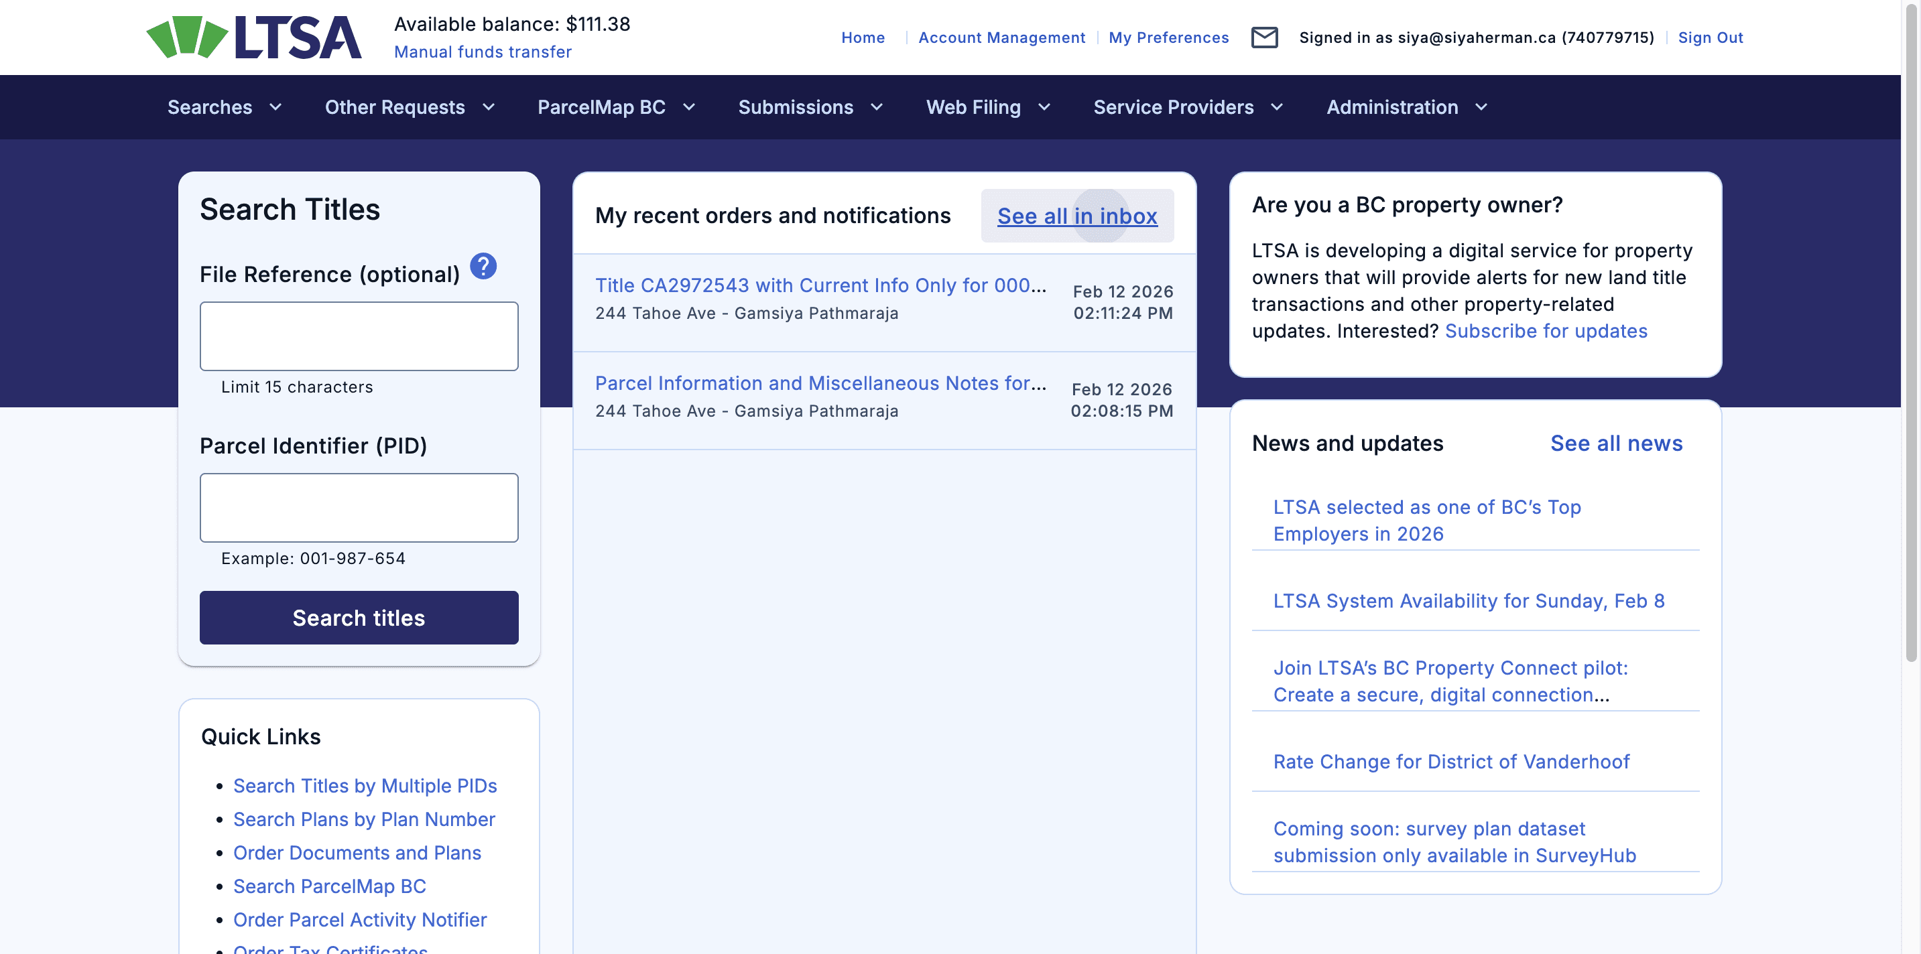
Task: Expand the Service Providers chevron
Action: click(x=1277, y=107)
